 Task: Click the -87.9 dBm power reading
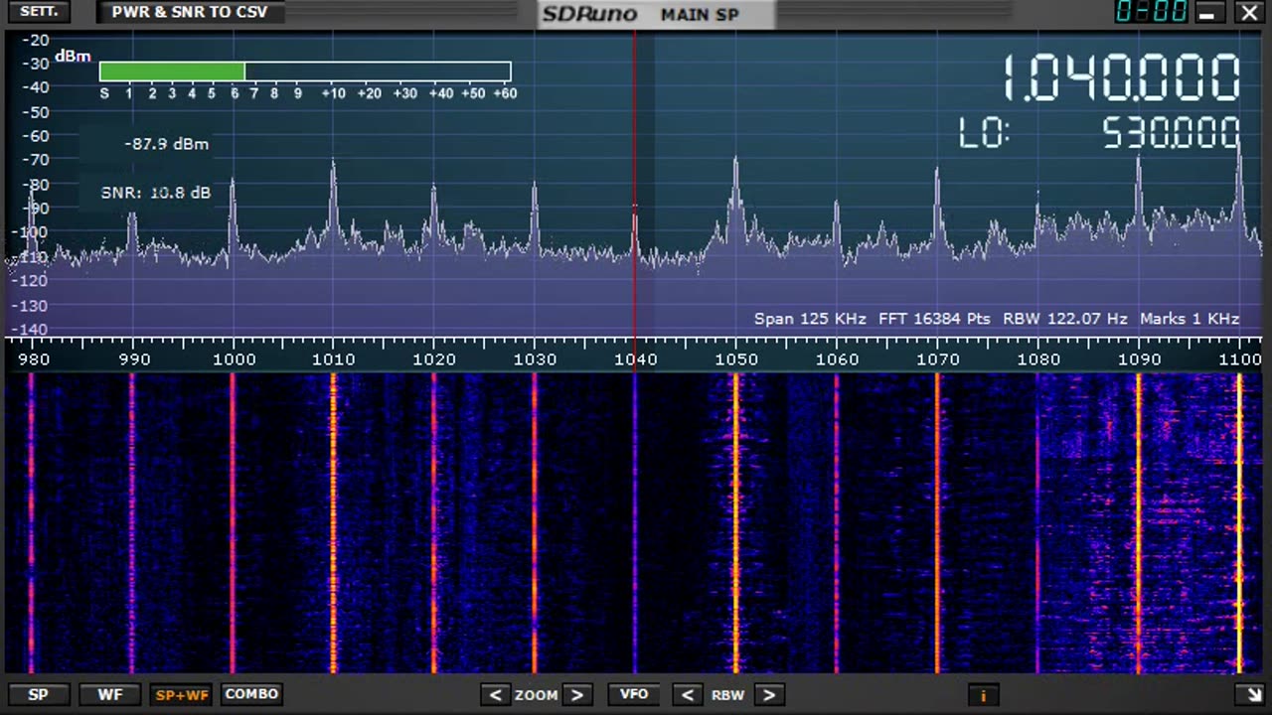click(166, 144)
